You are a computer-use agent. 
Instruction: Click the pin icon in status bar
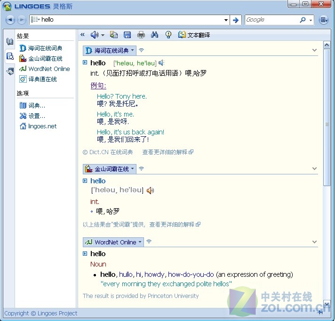[320, 313]
